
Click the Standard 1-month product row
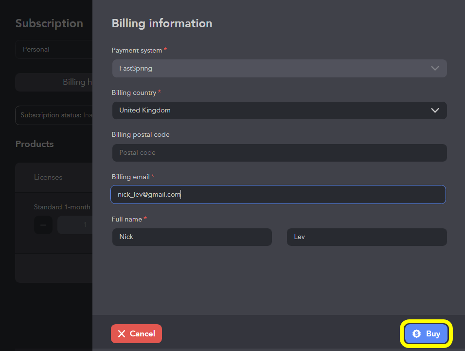point(62,206)
